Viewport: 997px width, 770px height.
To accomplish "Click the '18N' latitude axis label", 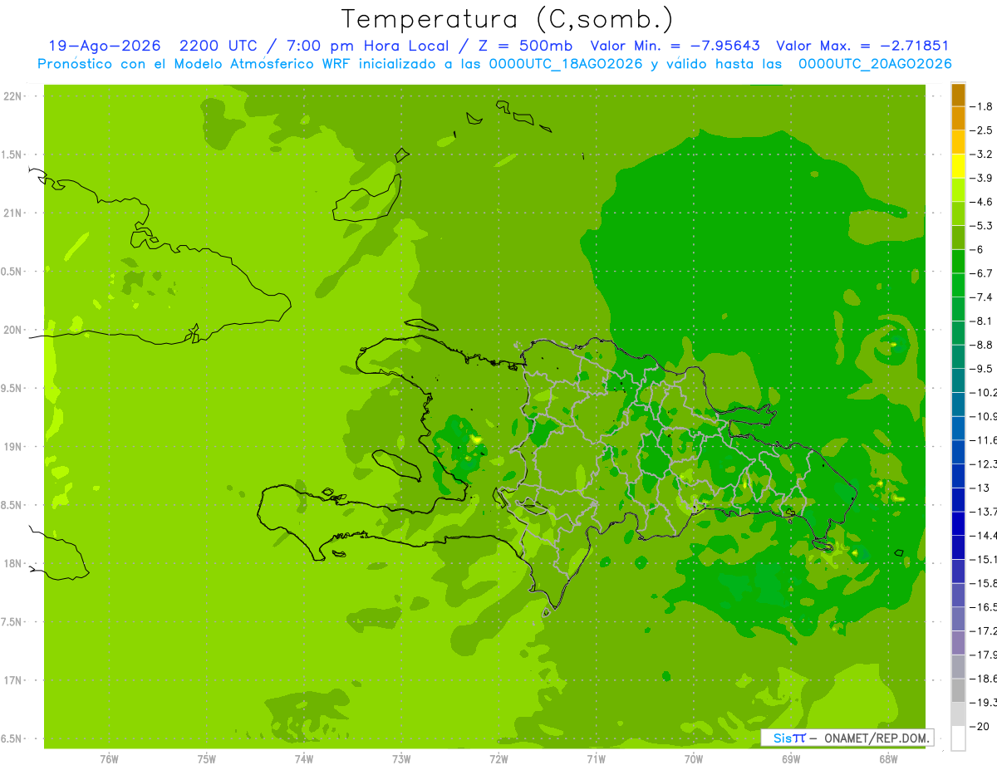I will click(12, 563).
